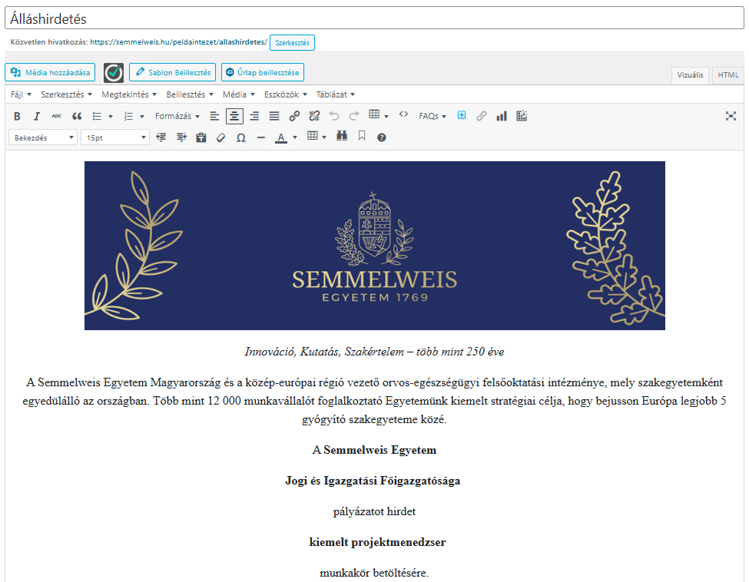Click the Álláshirdetés title field
The height and width of the screenshot is (582, 749).
coord(374,18)
